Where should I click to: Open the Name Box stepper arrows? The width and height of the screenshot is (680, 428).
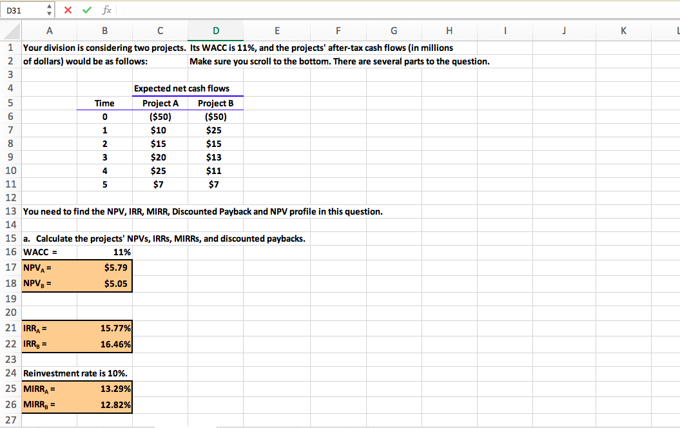click(x=48, y=10)
